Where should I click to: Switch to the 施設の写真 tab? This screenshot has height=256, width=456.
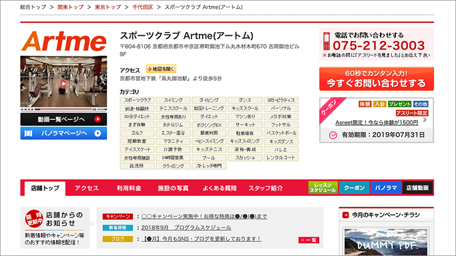tap(173, 188)
